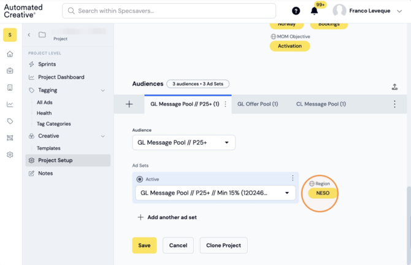Screen dimensions: 411x265
Task: Open the artboard frame icon in left rail
Action: (10, 138)
